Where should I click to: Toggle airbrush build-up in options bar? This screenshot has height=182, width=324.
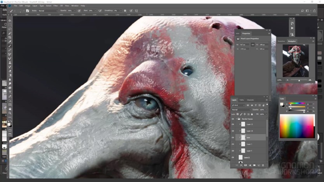tap(100, 11)
